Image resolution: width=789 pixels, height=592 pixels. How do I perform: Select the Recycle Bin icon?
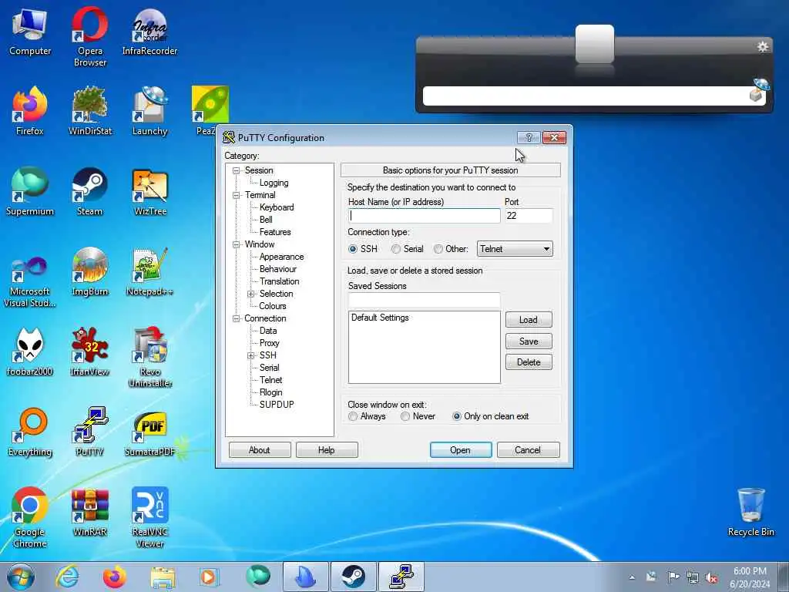(x=750, y=512)
